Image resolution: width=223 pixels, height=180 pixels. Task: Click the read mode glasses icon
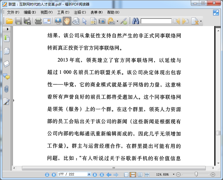click(76, 21)
